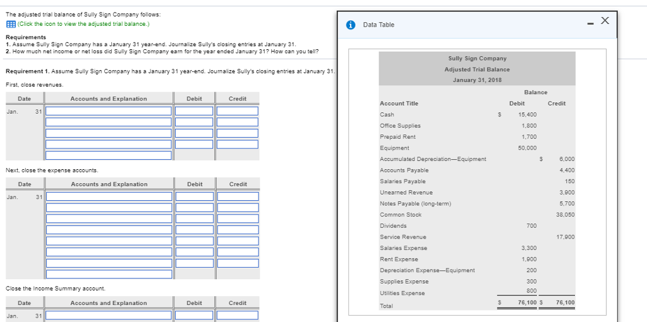Click the '(Click the icon to view the adjusted trial balance.)' link
Viewport: 647px width, 322px height.
[83, 24]
